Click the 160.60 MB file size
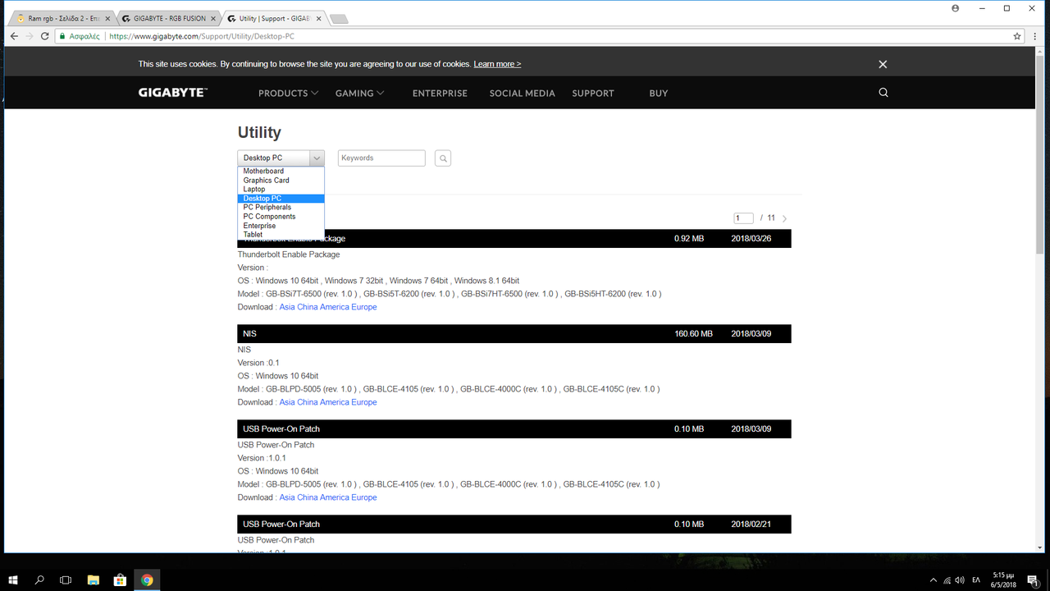 click(x=693, y=334)
